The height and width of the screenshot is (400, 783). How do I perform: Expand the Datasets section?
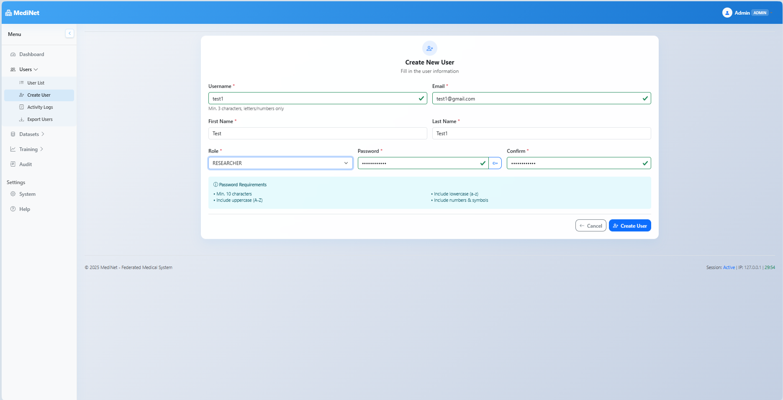(x=43, y=134)
